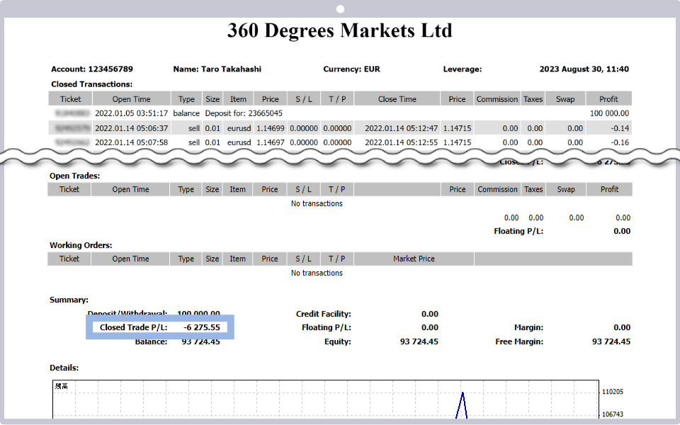
Task: Click open price '1.14699'
Action: (270, 128)
